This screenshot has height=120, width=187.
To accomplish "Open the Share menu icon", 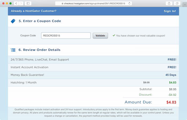I will click(169, 3).
